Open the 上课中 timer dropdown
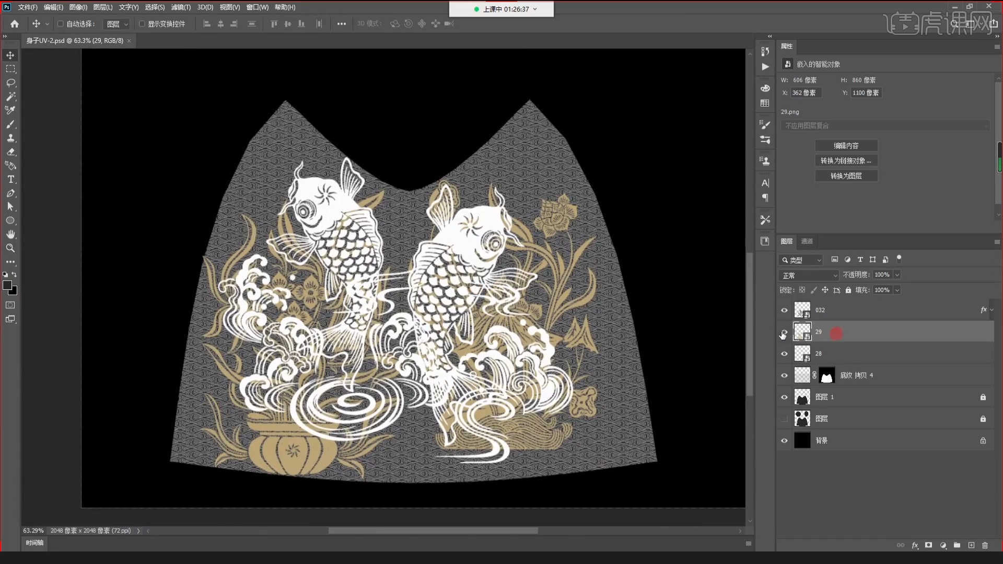This screenshot has width=1003, height=564. pyautogui.click(x=535, y=9)
